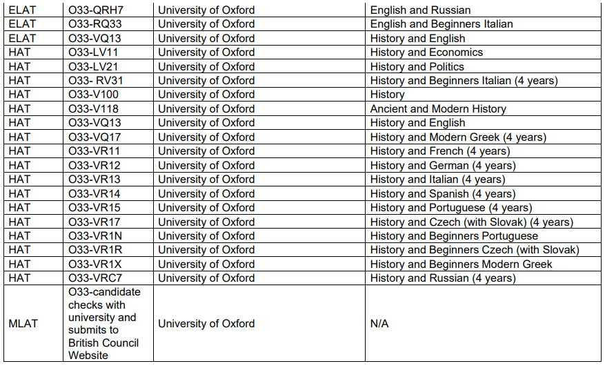Select the Ancient and Modern History text
Viewport: 605px width, 366px height.
click(438, 108)
